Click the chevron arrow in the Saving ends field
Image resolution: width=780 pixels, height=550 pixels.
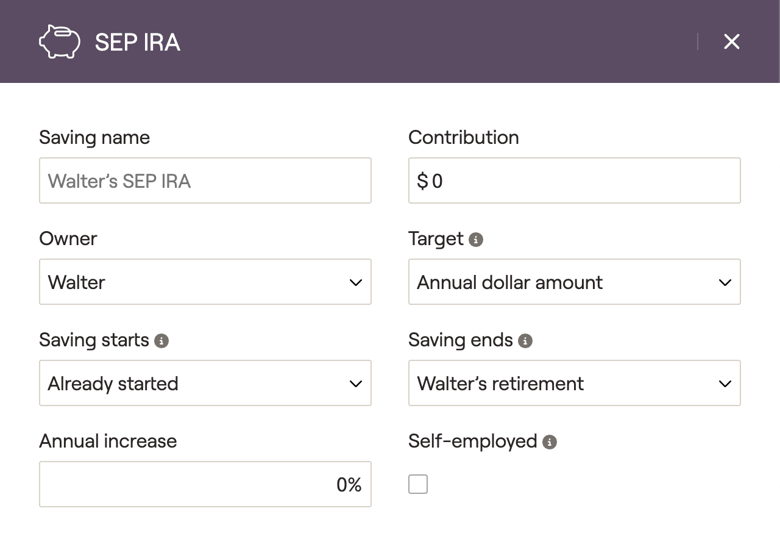click(x=725, y=384)
